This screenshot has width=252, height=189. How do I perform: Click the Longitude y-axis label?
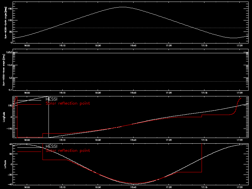pyautogui.click(x=4, y=117)
